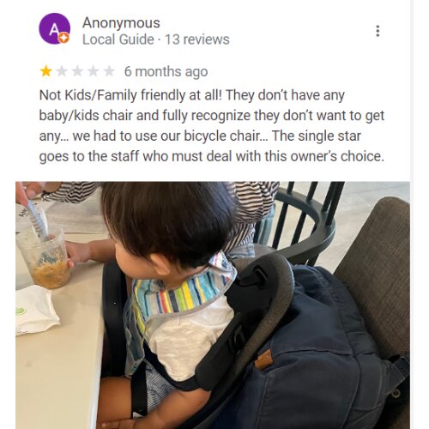
Task: Open the attached review photo of child
Action: pyautogui.click(x=213, y=305)
